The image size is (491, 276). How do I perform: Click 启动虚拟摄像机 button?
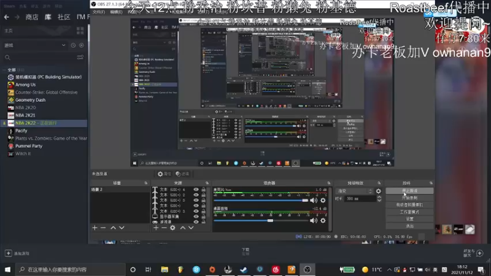(409, 205)
